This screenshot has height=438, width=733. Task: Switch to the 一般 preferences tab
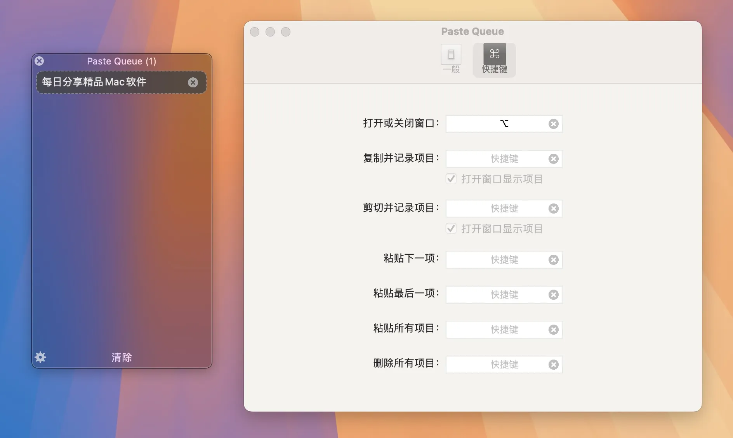coord(451,60)
